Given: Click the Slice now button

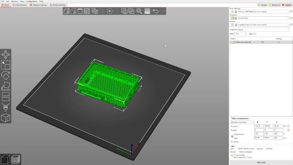Looking at the screenshot, I should [261, 163].
